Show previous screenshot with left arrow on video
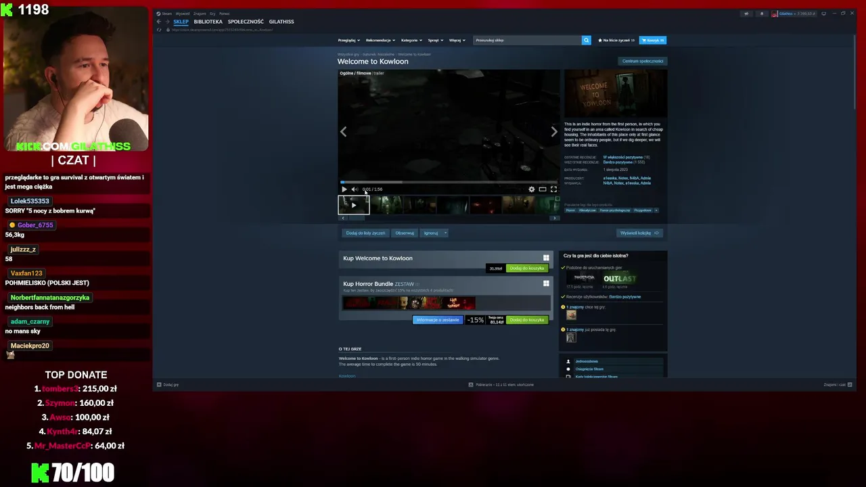Screen dimensions: 866x487 [x=344, y=132]
